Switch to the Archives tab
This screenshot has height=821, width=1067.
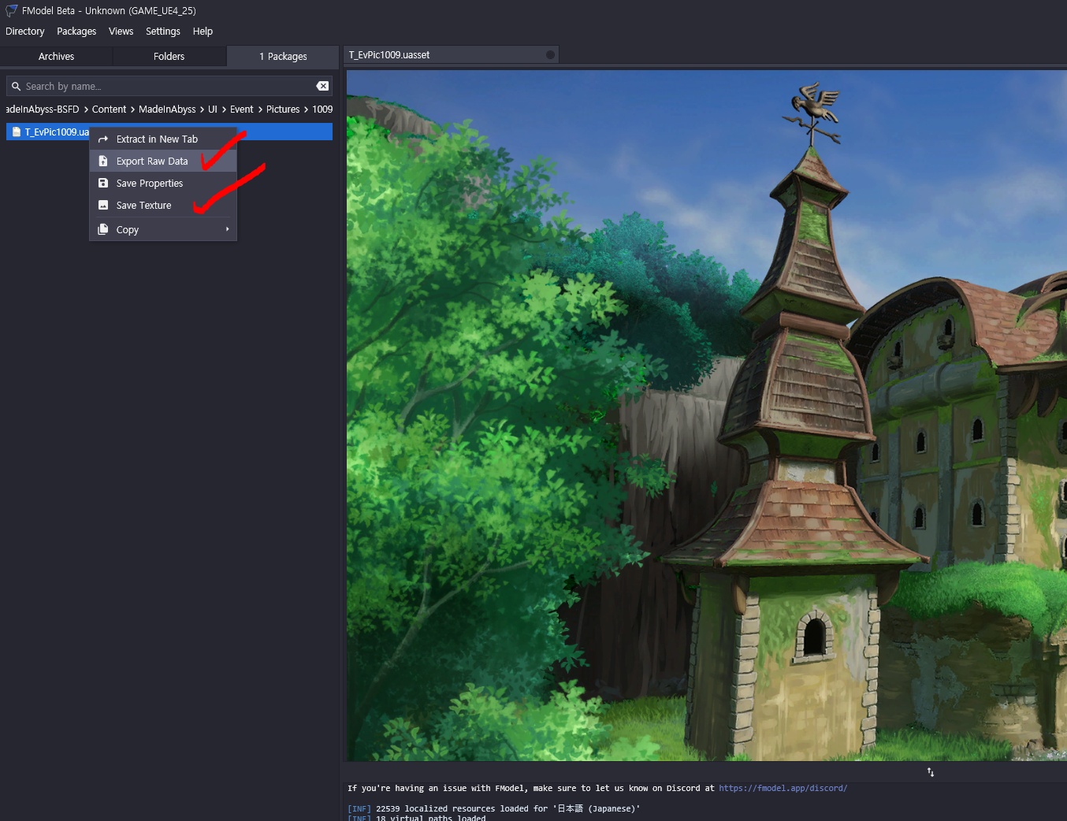(x=56, y=57)
